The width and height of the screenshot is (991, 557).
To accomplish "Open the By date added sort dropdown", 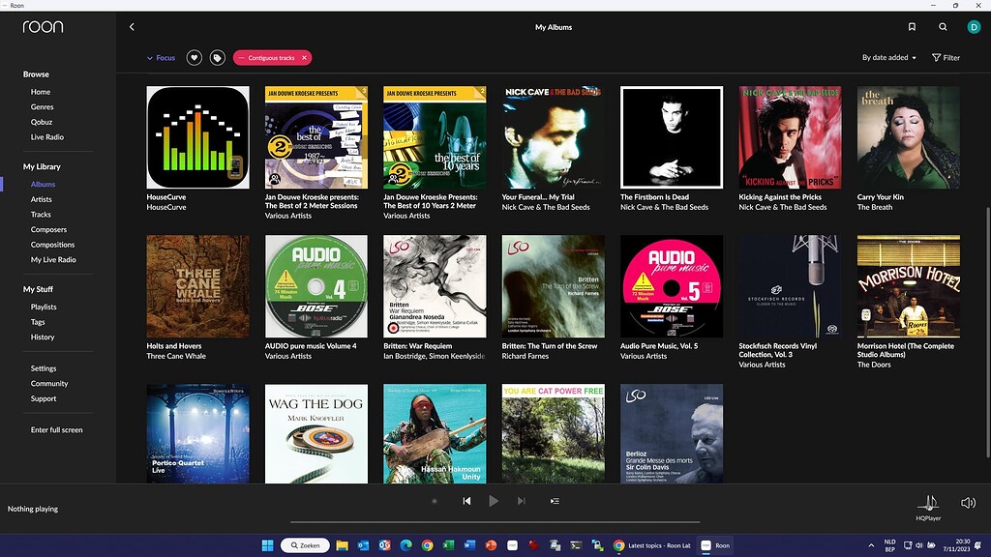I will 886,57.
